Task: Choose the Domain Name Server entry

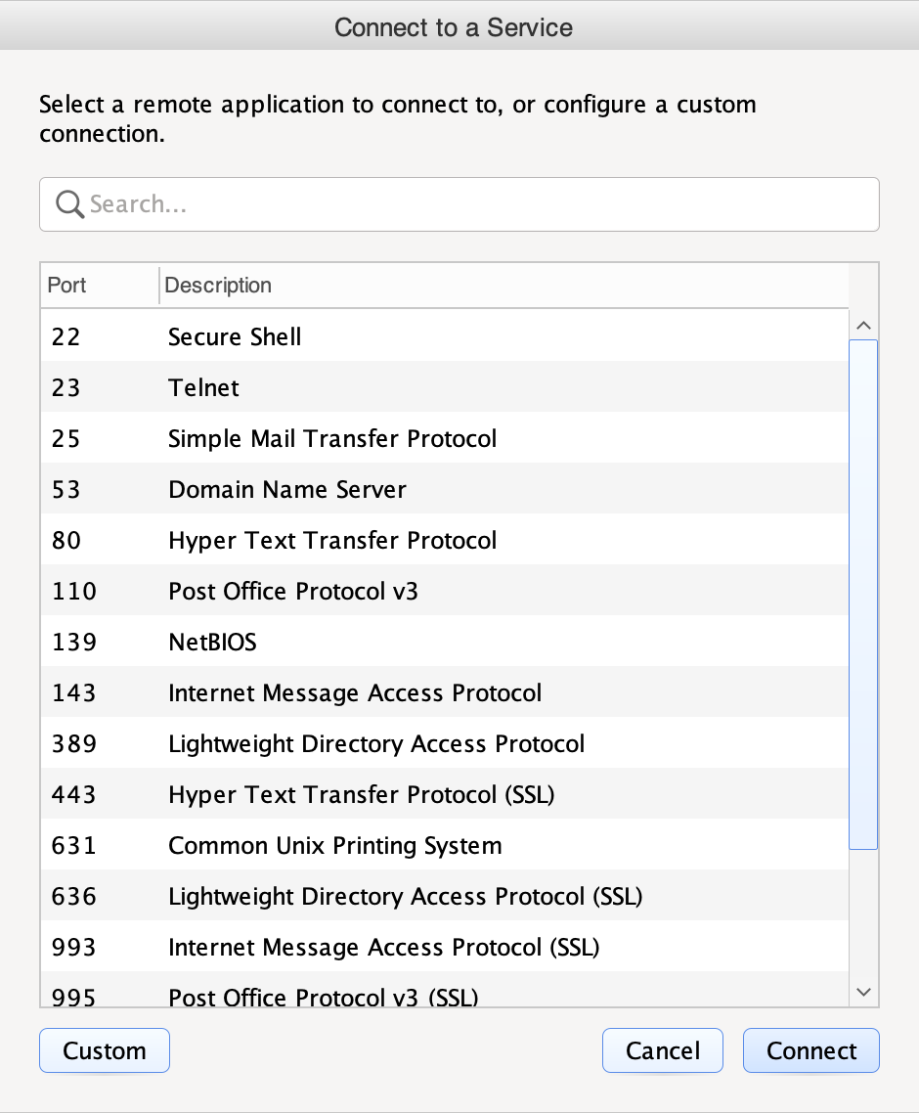Action: (444, 489)
